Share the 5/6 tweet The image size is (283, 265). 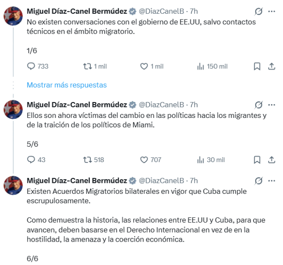click(272, 160)
